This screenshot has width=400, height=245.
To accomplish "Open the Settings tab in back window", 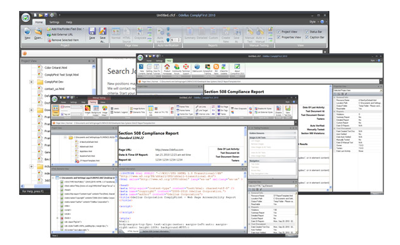I will 54,22.
